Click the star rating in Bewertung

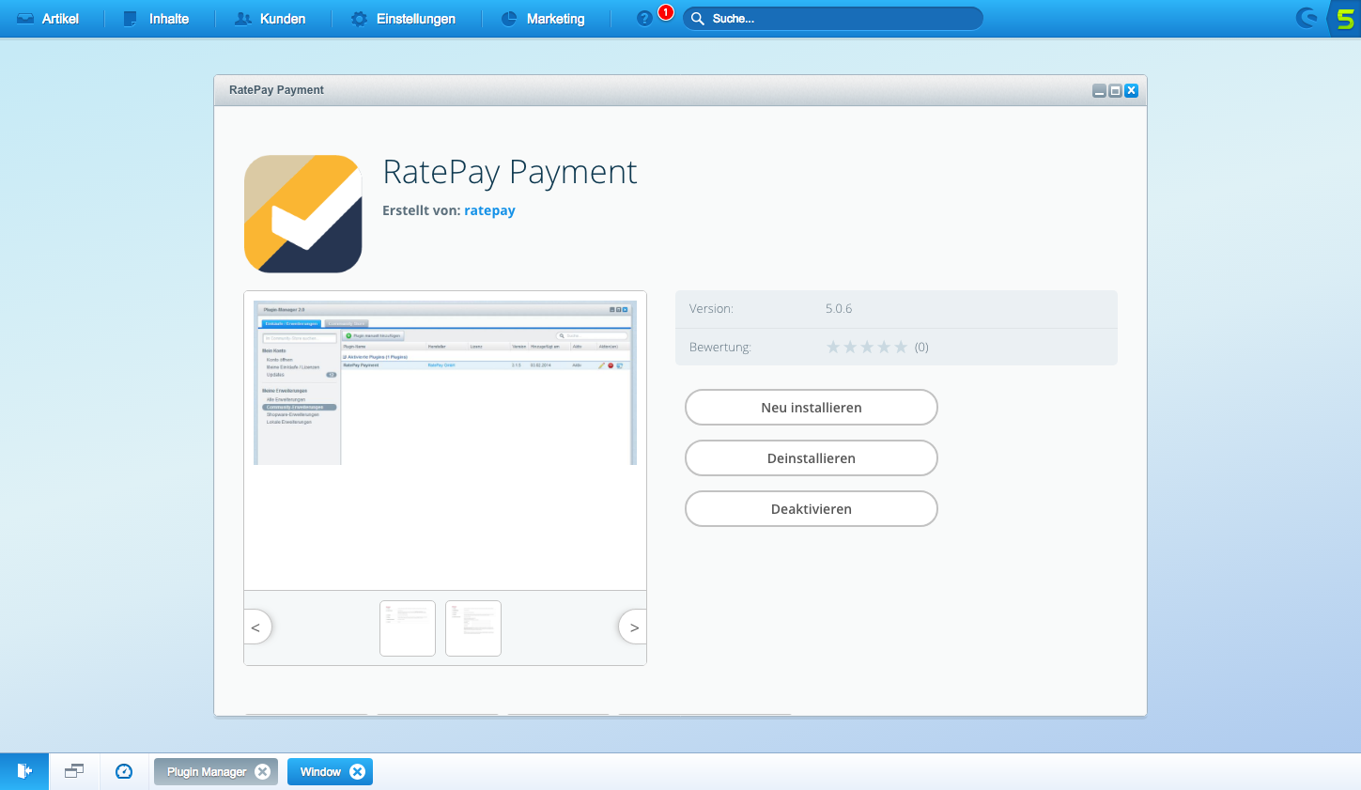tap(867, 347)
